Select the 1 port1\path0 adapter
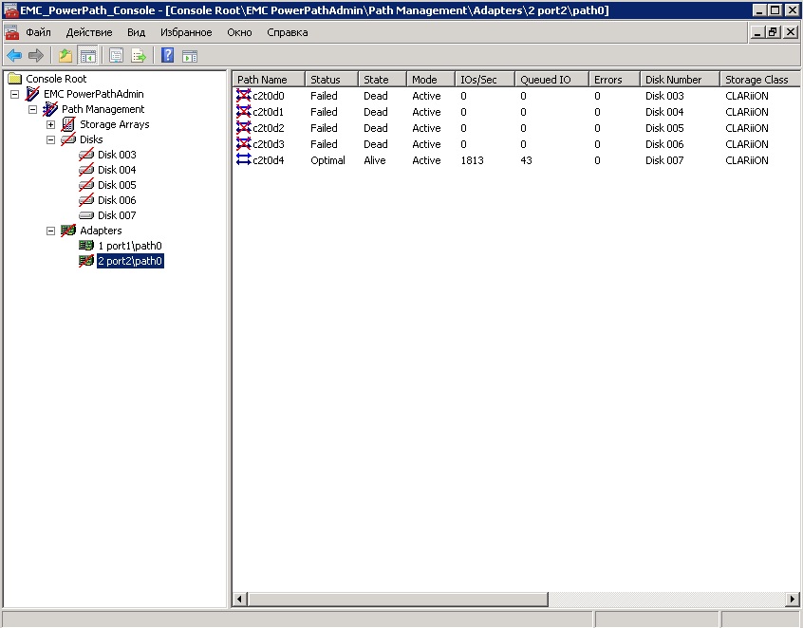 [130, 246]
